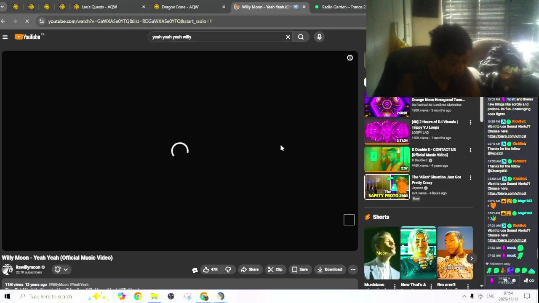The image size is (539, 303).
Task: Run the search with the magnifier button
Action: tap(301, 37)
